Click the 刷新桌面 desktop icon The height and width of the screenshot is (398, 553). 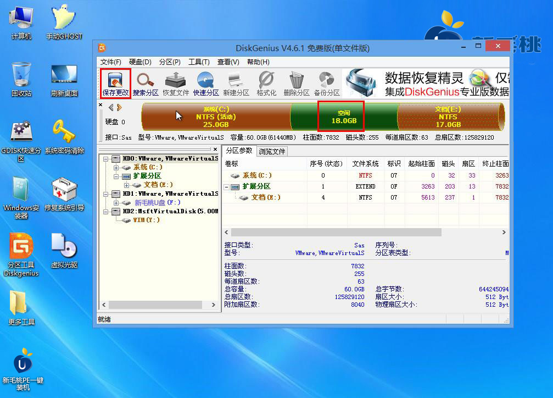pos(64,80)
